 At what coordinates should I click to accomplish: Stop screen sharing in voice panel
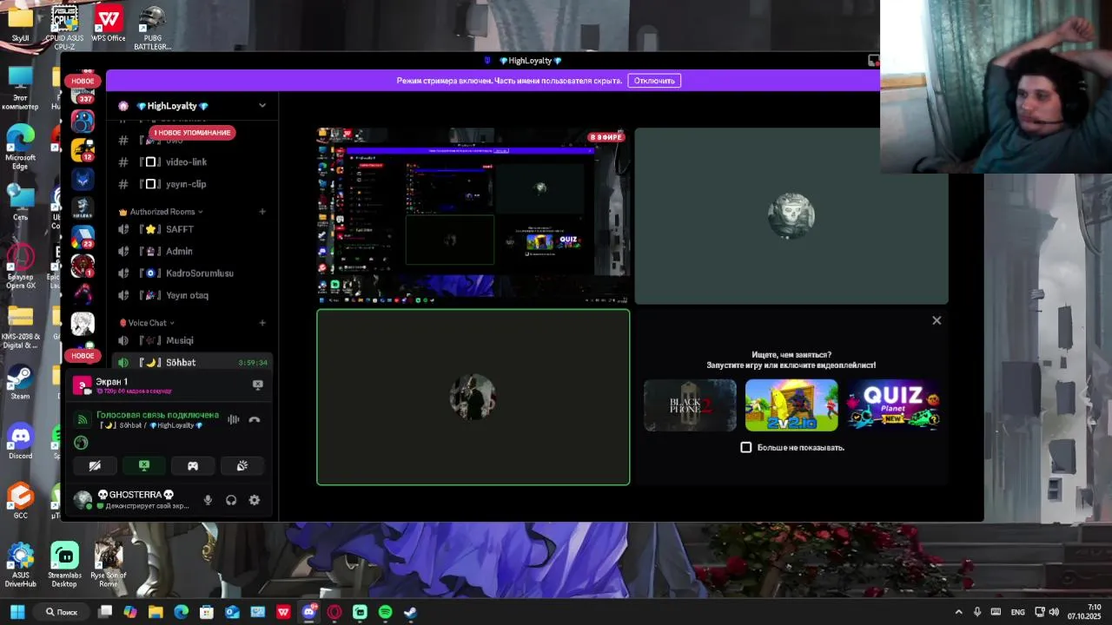click(144, 466)
